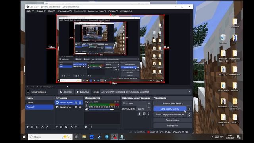The image size is (254, 143).
Task: Open Task View on taskbar
Action: pyautogui.click(x=76, y=137)
